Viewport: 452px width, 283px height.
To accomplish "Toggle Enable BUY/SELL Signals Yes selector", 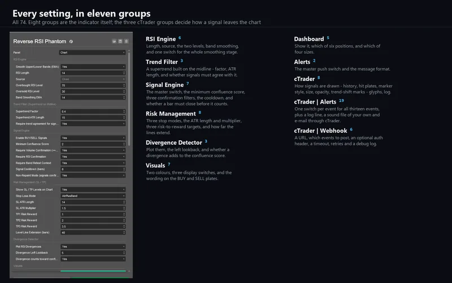I will 93,138.
